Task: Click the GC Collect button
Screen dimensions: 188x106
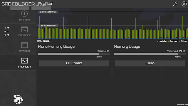Action: click(x=74, y=63)
